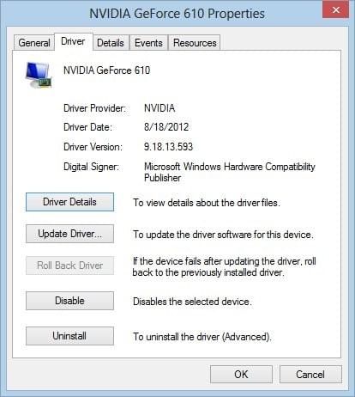Open Driver Details for the device
The image size is (355, 397).
(69, 202)
